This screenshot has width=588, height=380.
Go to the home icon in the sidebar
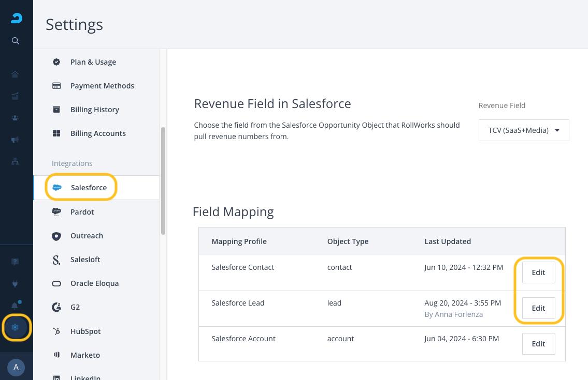(15, 74)
